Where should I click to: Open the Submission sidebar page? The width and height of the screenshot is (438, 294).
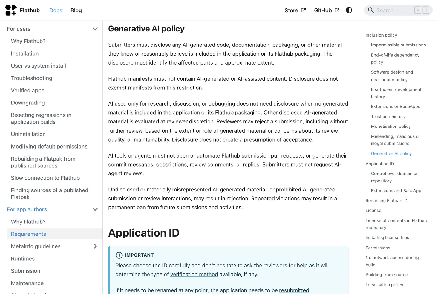click(x=26, y=271)
